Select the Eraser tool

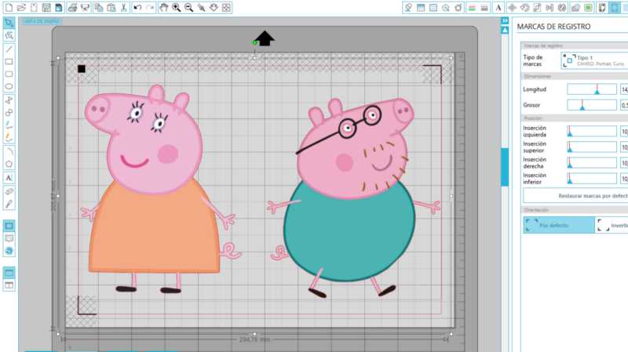9,191
